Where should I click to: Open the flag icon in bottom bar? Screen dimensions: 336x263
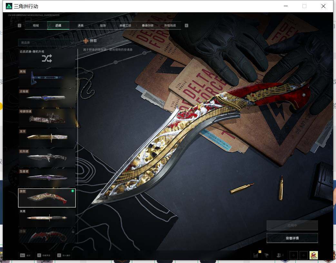(x=267, y=255)
